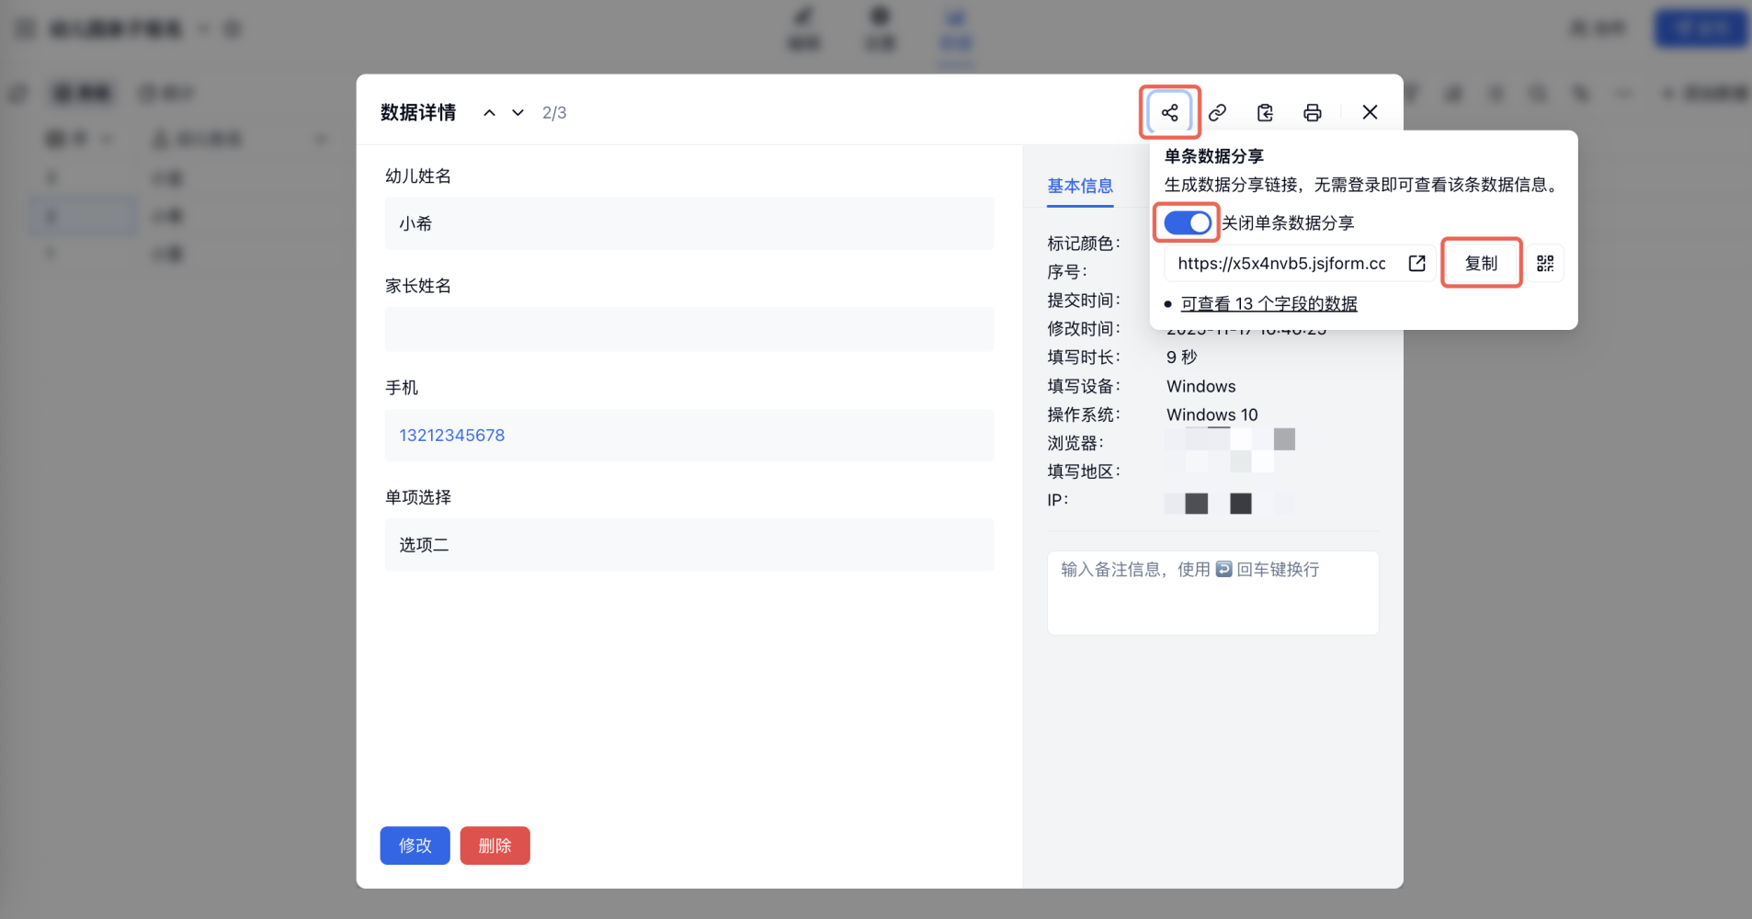This screenshot has height=919, width=1752.
Task: Open 可查看 13 个字段的数据 link
Action: tap(1268, 304)
